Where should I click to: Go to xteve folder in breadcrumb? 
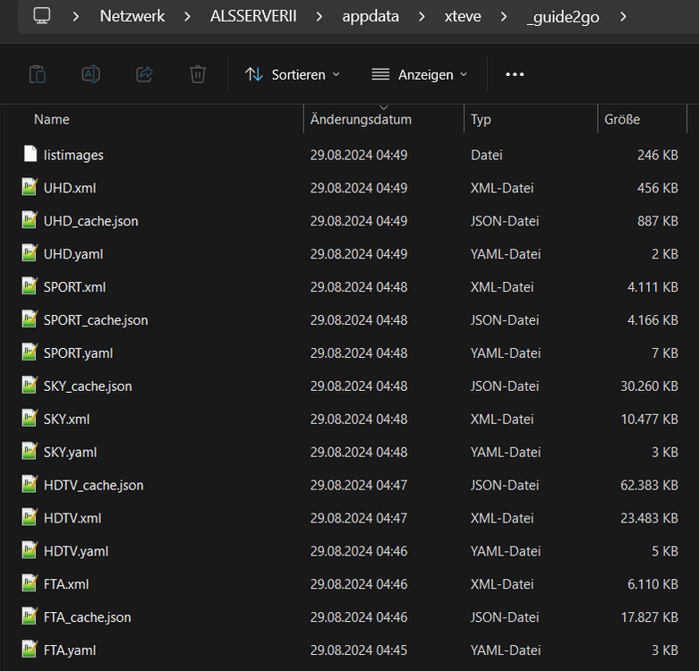[463, 16]
